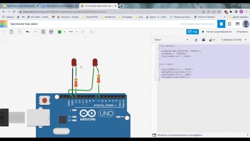
Task: Open the libraries box icon
Action: [204, 40]
